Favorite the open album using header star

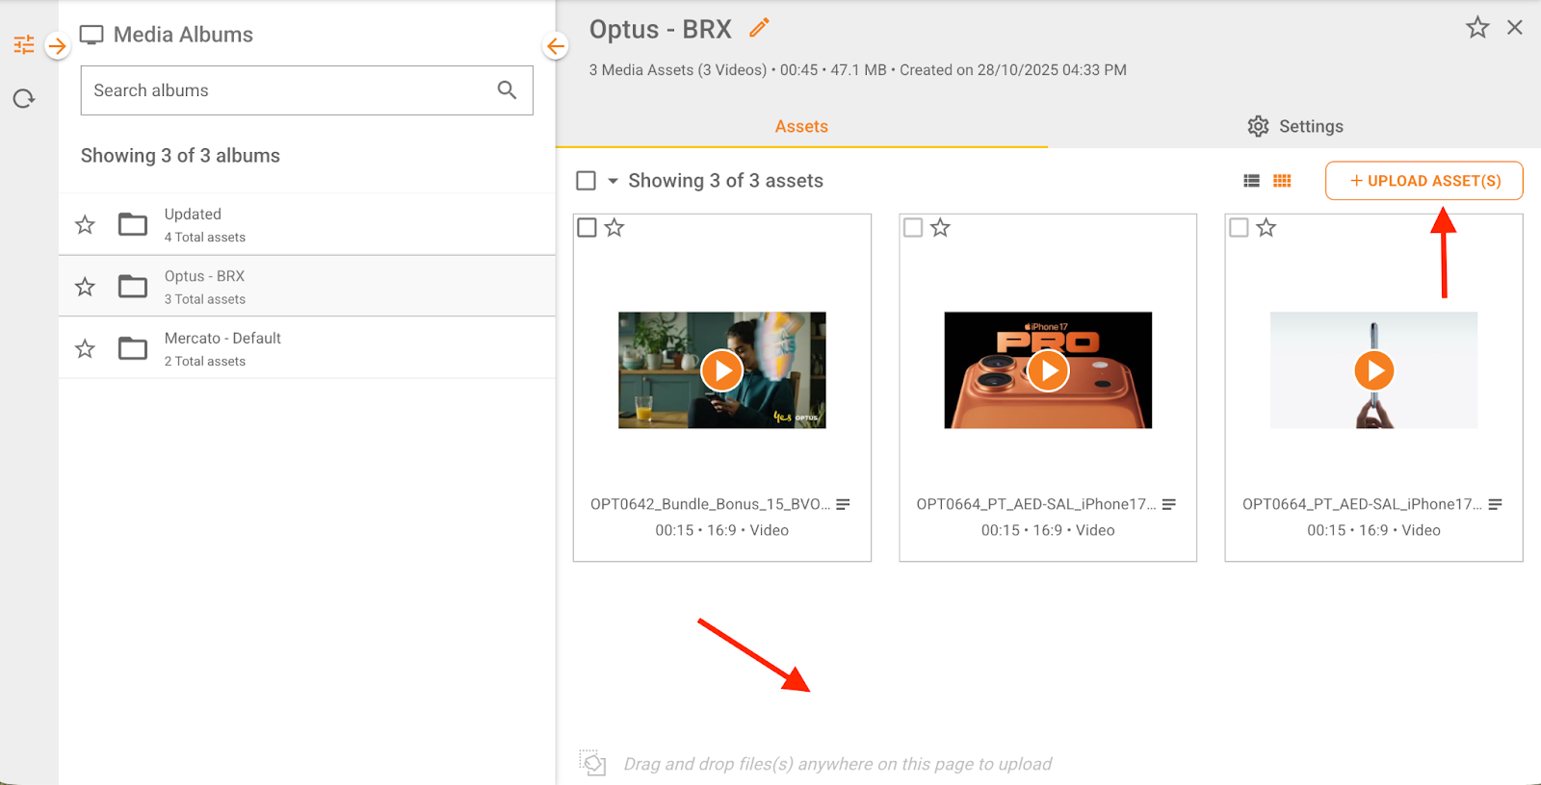point(1477,28)
